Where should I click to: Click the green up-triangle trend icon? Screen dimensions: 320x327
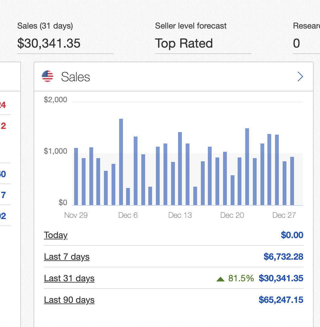[220, 279]
